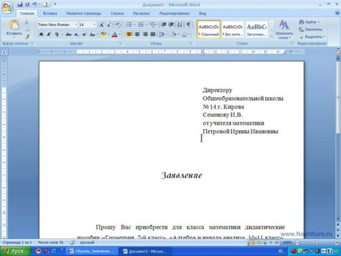Viewport: 341px width, 256px height.
Task: Click the Вставить (Paste) clipboard icon
Action: (14, 26)
